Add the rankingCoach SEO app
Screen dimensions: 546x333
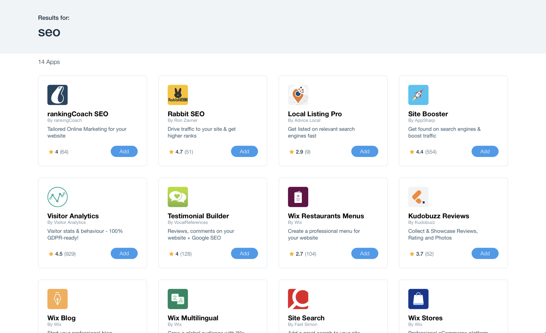pyautogui.click(x=124, y=151)
